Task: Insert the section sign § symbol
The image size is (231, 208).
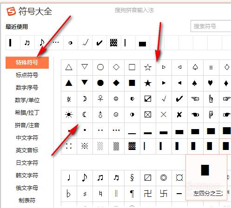Action: [x=132, y=178]
